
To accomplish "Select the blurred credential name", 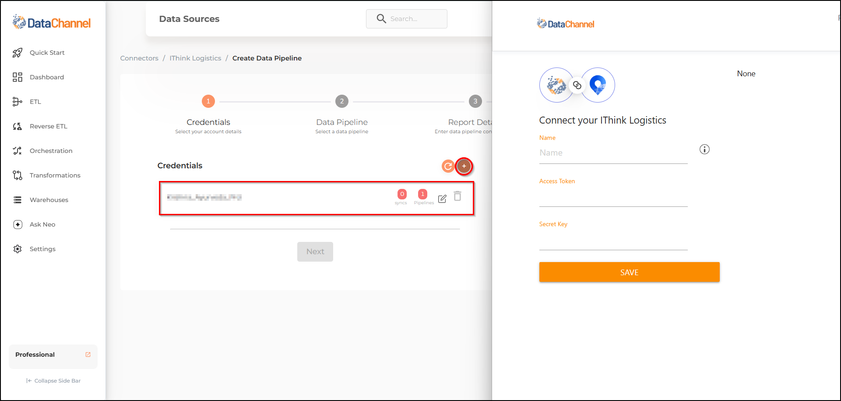I will coord(204,197).
